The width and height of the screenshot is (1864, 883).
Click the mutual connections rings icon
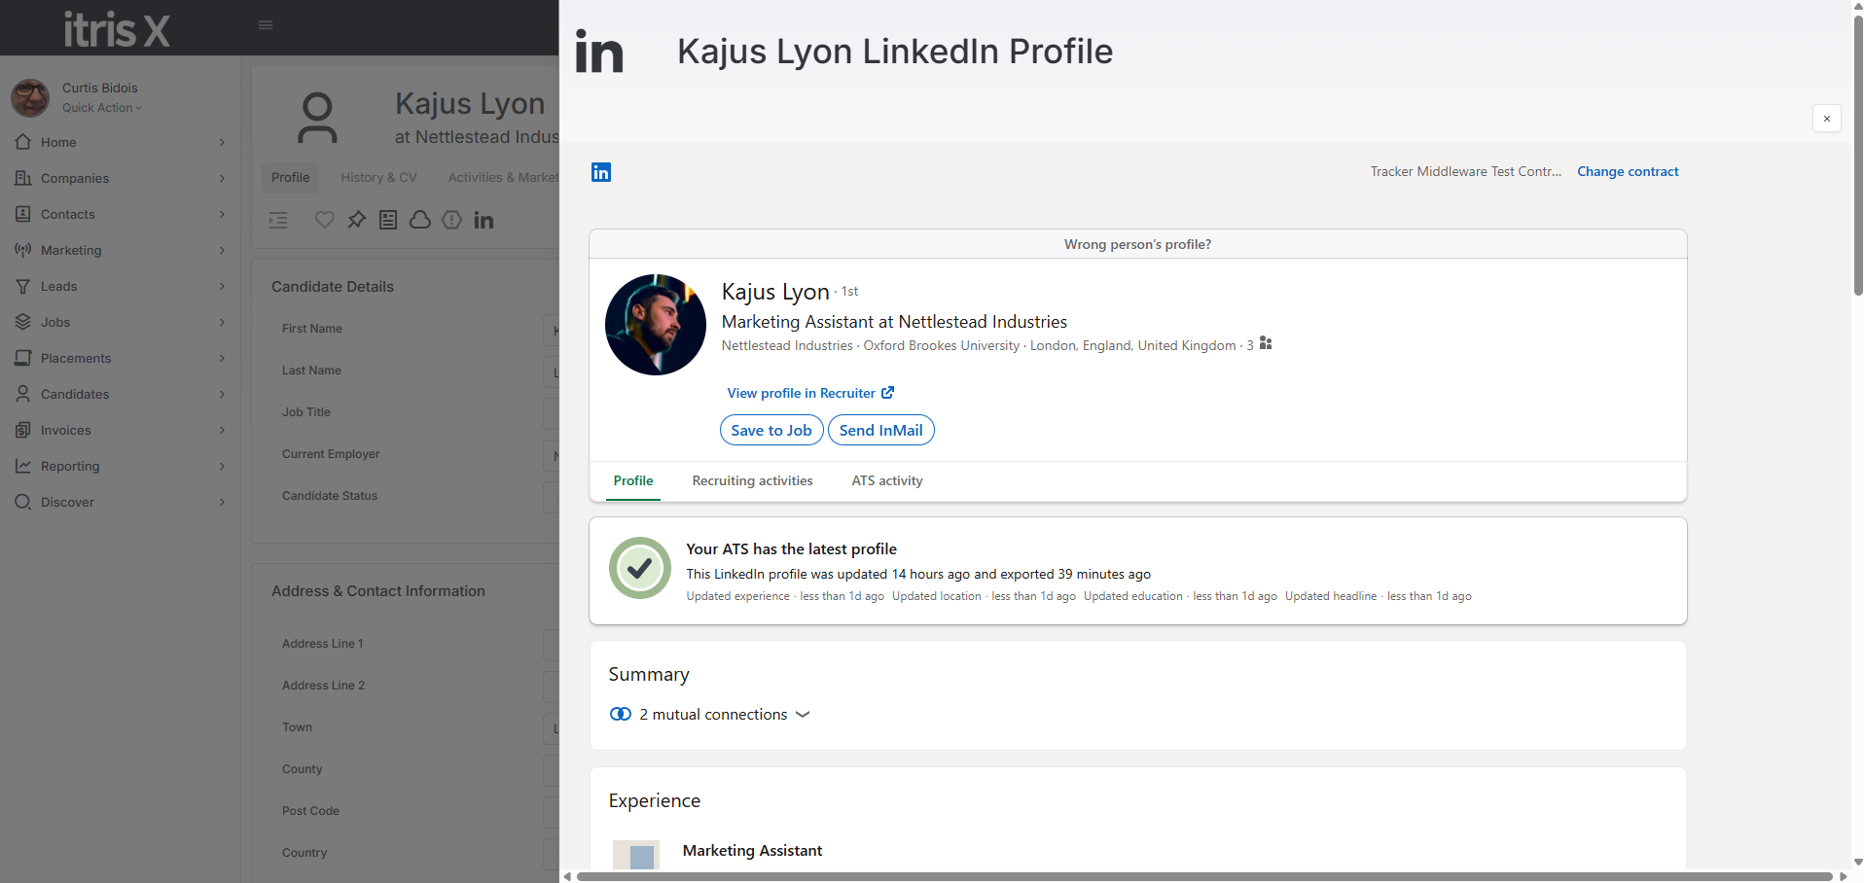pyautogui.click(x=621, y=714)
